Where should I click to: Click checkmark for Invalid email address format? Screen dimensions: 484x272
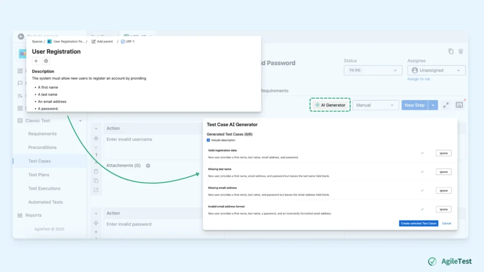(x=422, y=209)
